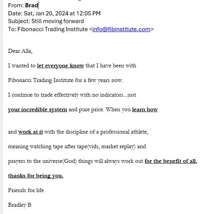Place cursor on the Dear Alla greeting

point(20,51)
